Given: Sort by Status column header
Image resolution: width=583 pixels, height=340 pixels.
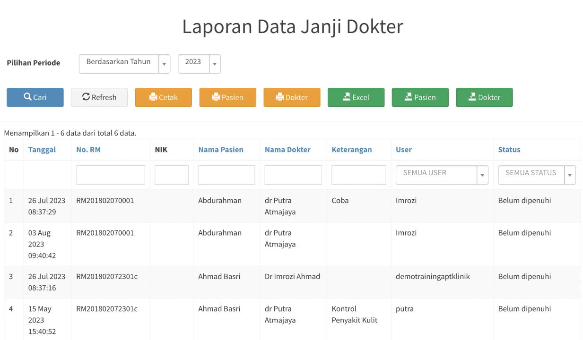Looking at the screenshot, I should point(509,150).
